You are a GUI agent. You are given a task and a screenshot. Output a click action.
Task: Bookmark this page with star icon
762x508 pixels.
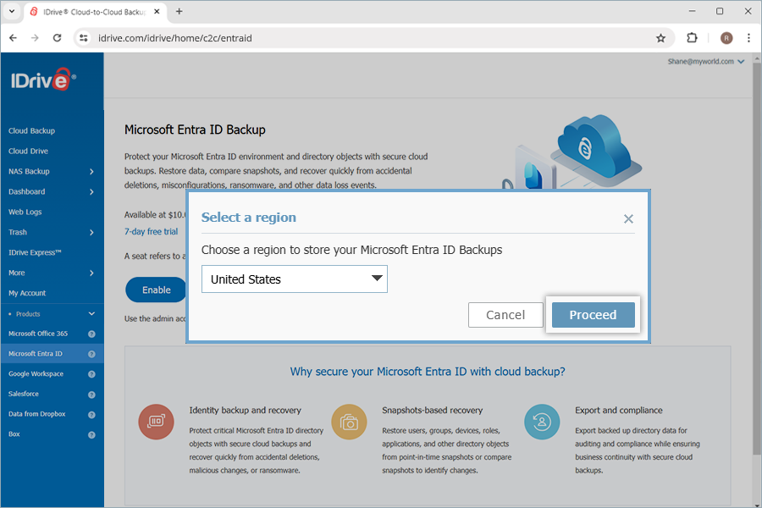(660, 38)
